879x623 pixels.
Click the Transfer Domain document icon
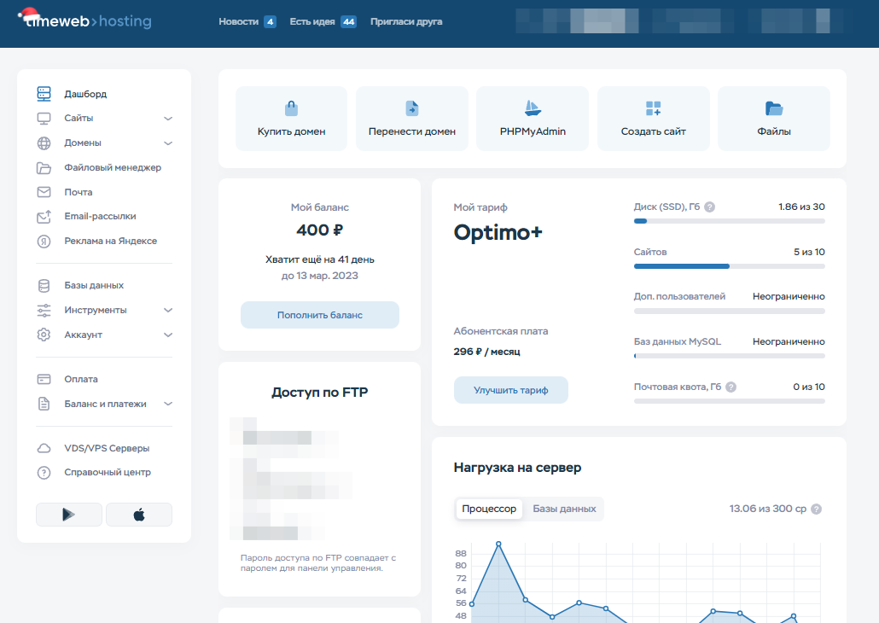point(411,108)
